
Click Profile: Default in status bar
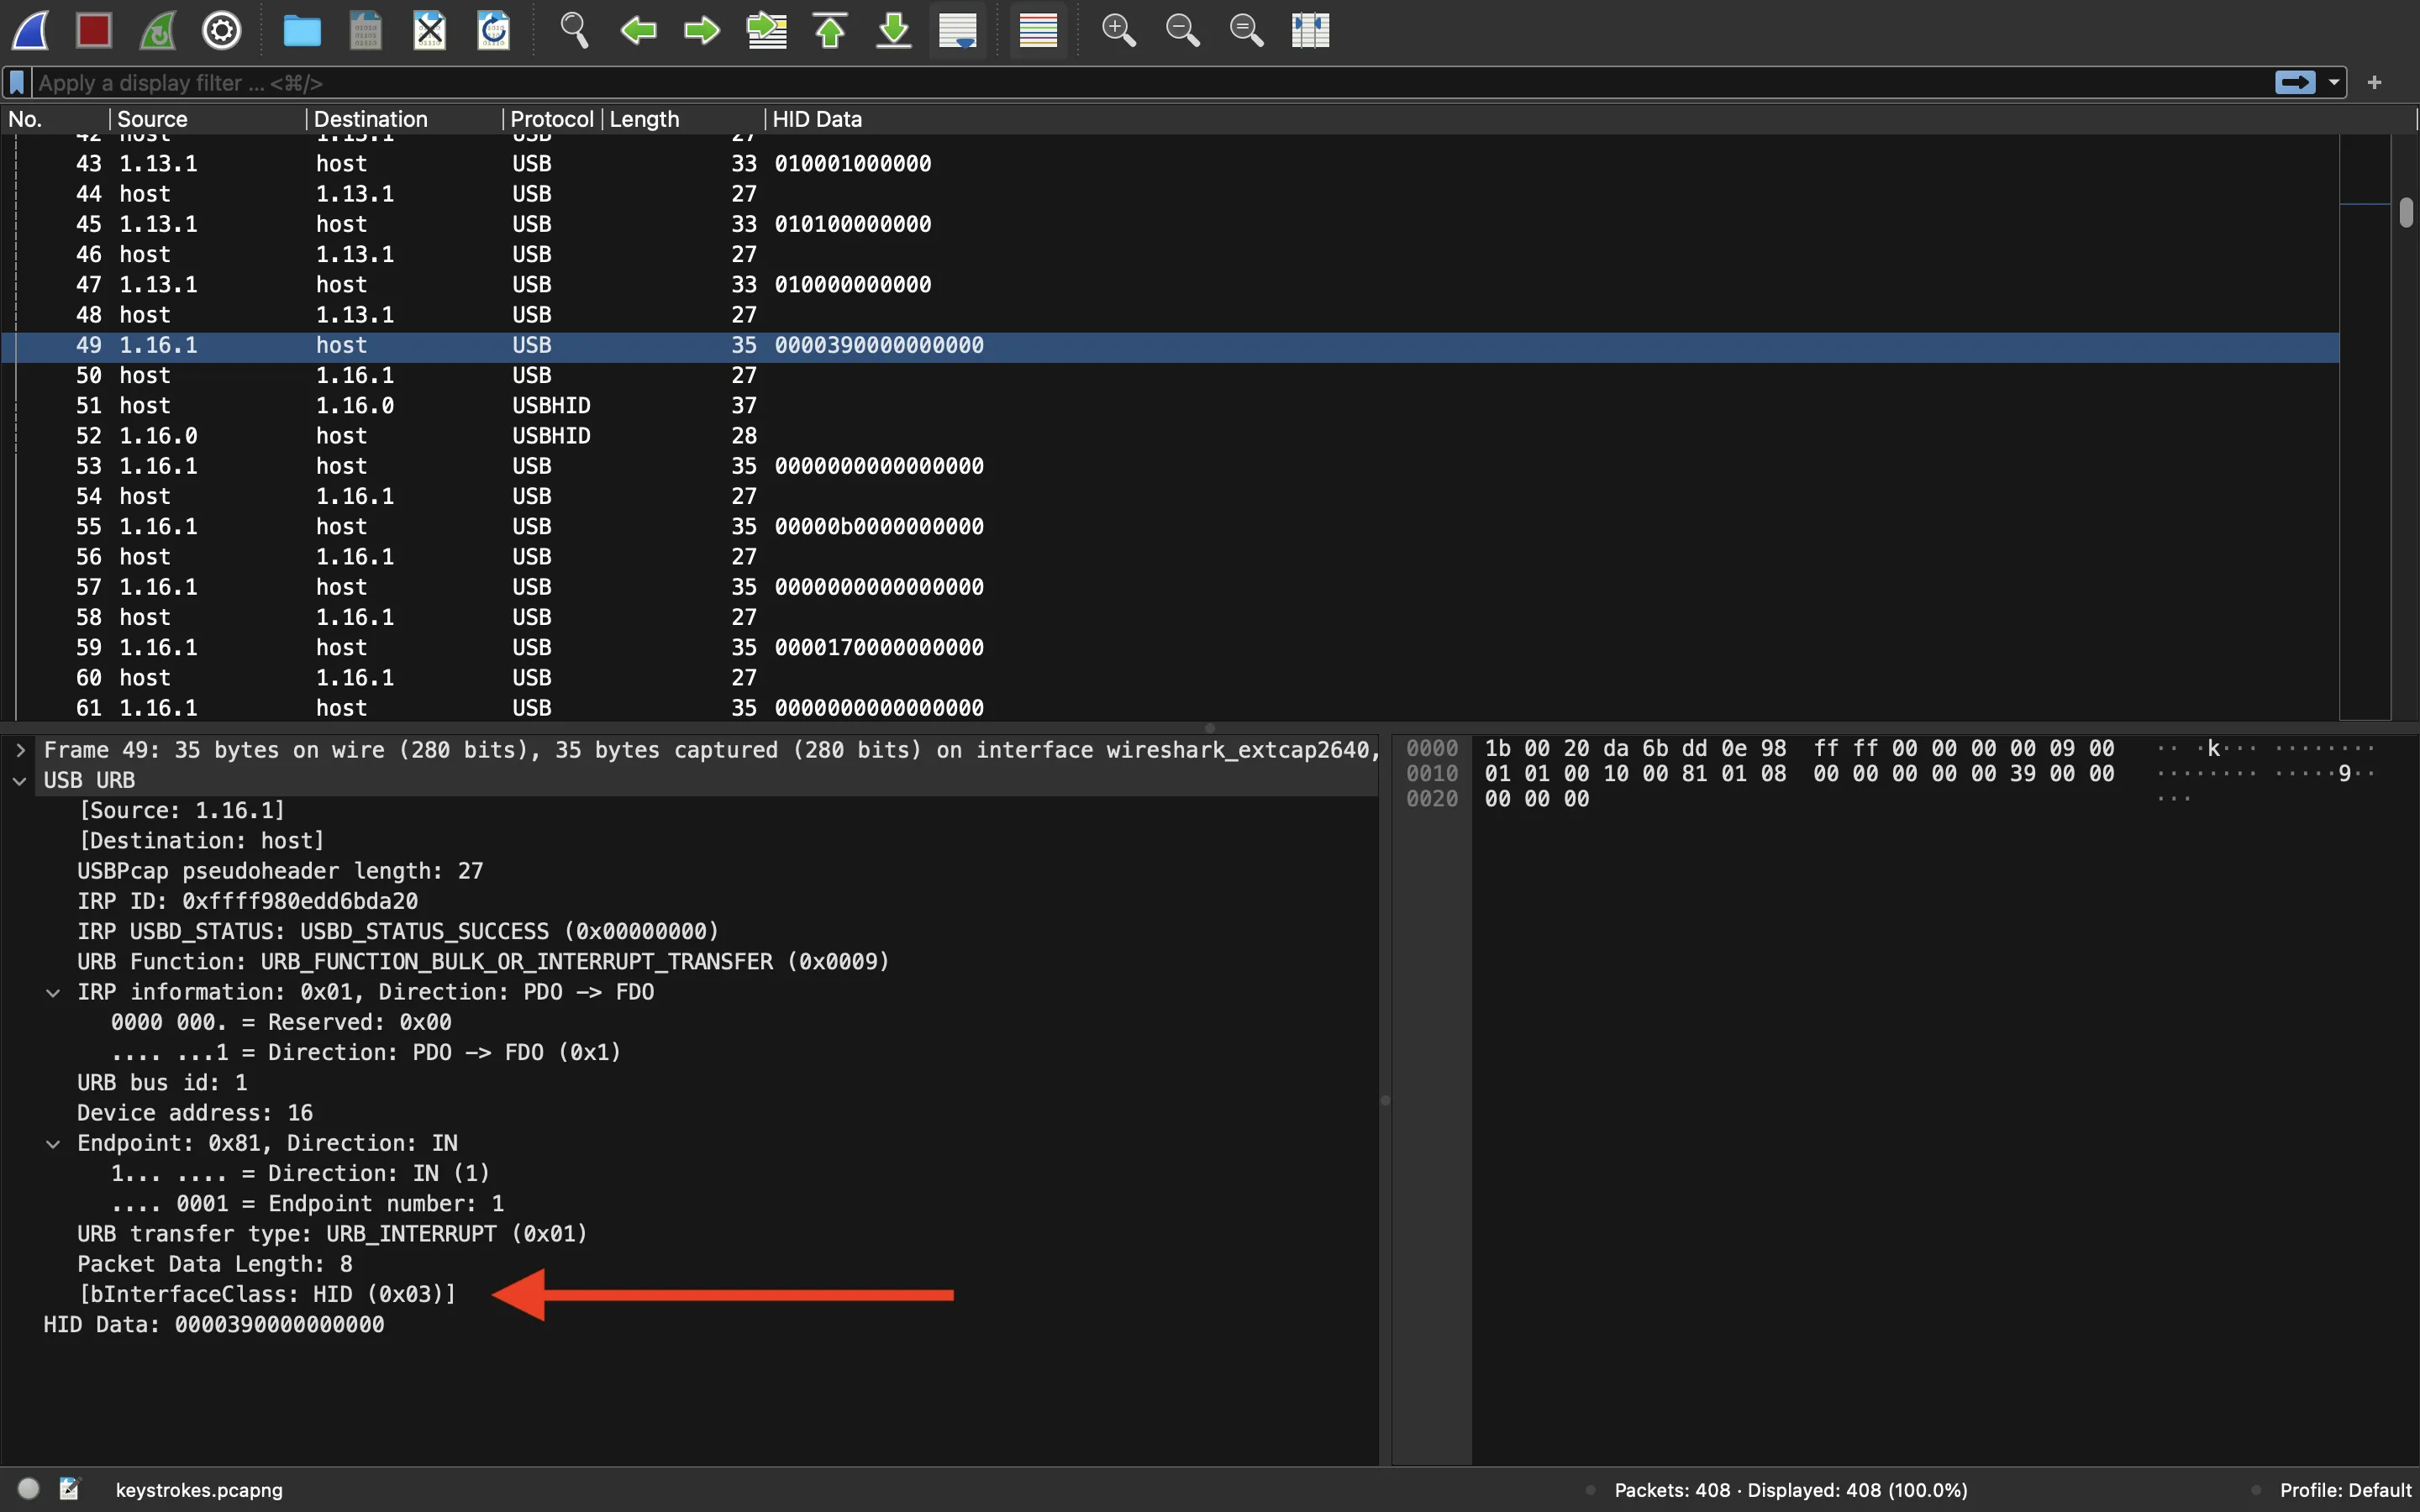point(2345,1490)
